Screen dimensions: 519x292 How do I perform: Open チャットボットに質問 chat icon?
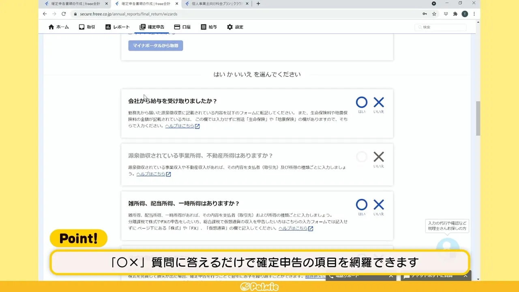(407, 276)
